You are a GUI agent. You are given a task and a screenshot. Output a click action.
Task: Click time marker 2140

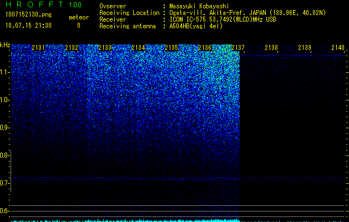(x=338, y=48)
